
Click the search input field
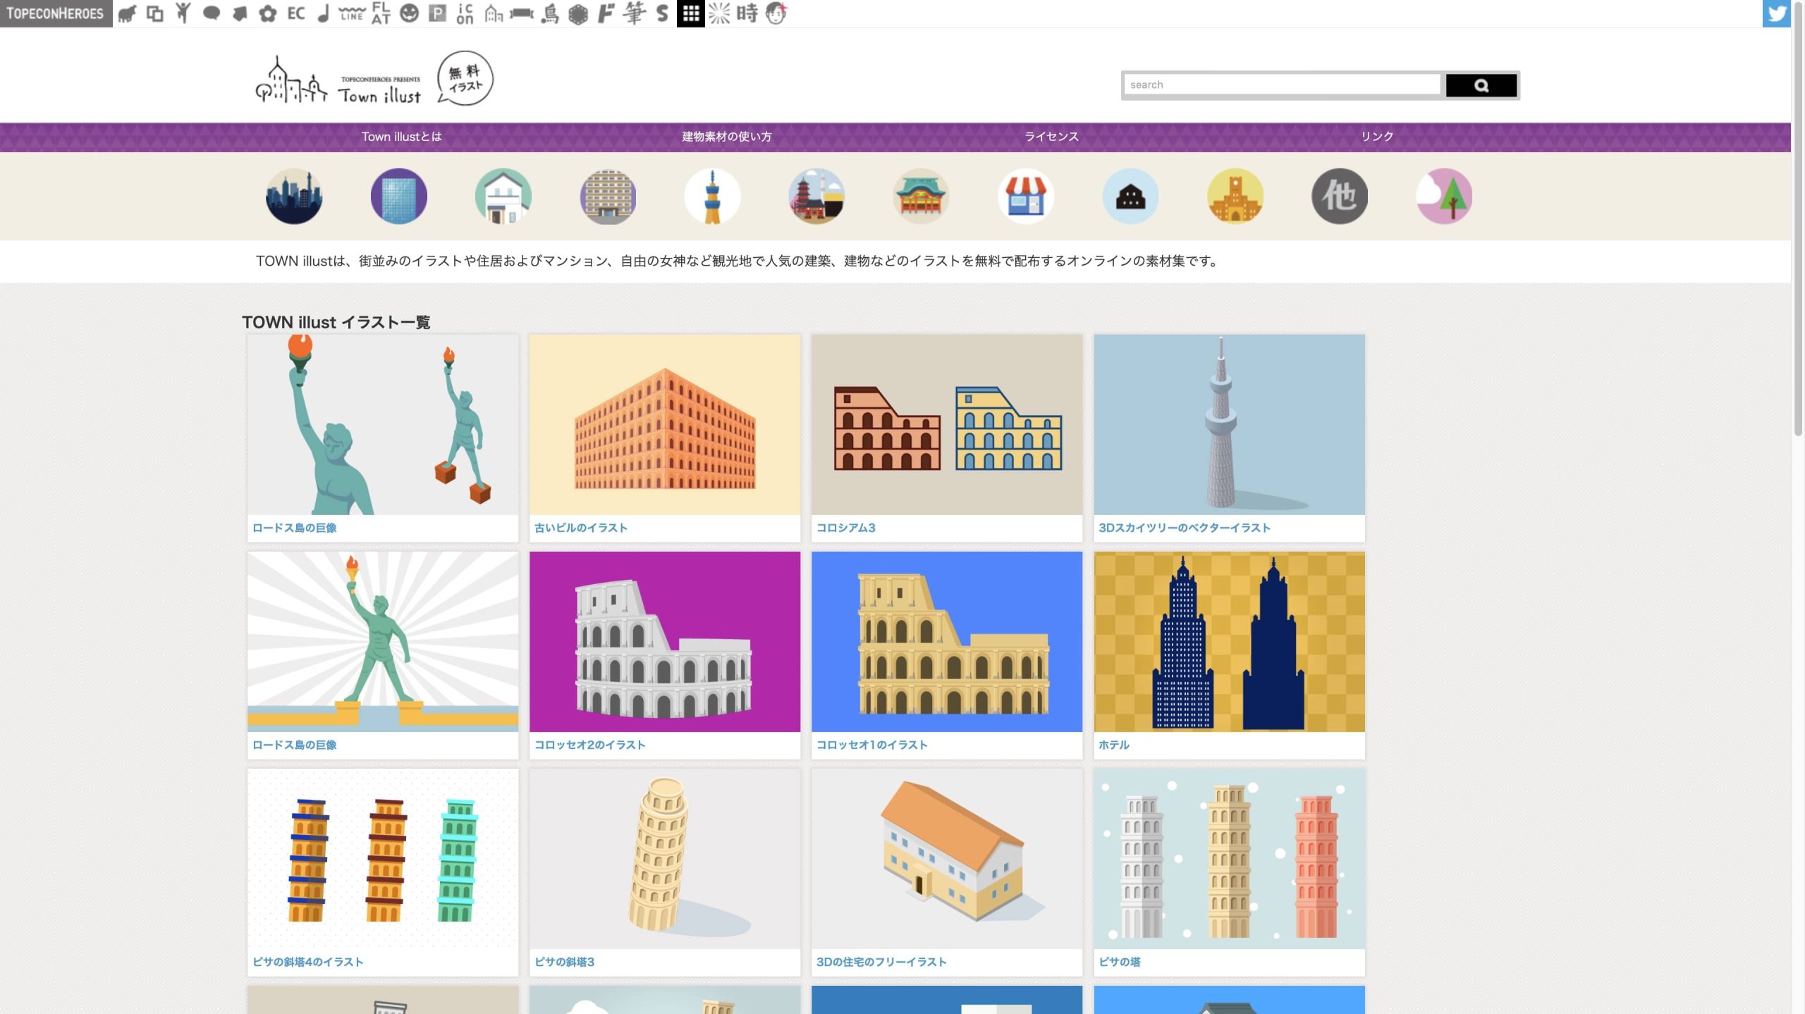click(1281, 85)
